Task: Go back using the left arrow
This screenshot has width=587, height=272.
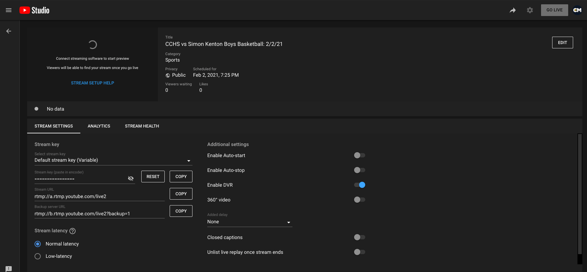Action: click(x=9, y=31)
